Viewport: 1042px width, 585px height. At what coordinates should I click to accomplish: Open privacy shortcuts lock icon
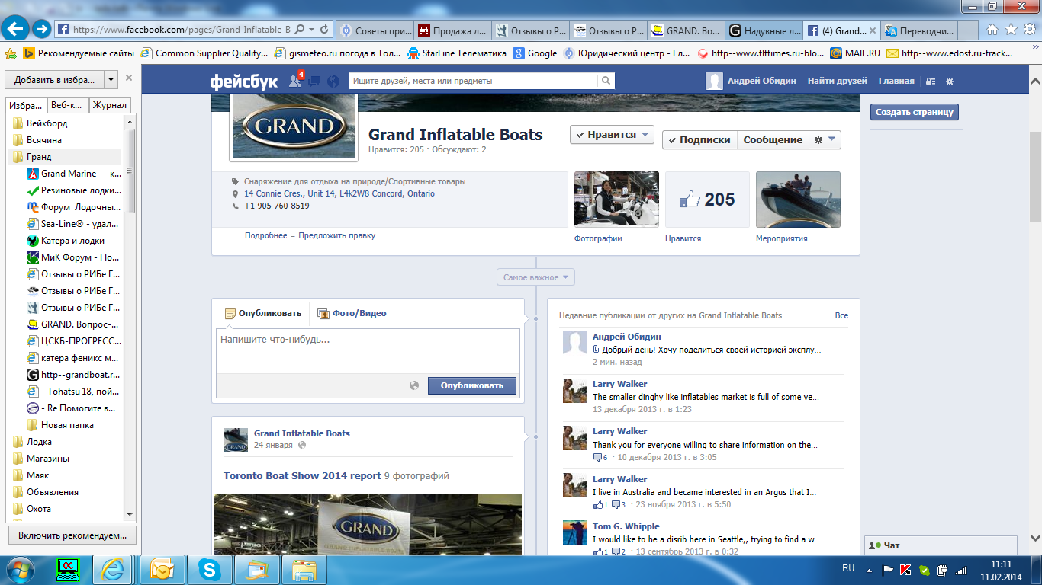(930, 81)
